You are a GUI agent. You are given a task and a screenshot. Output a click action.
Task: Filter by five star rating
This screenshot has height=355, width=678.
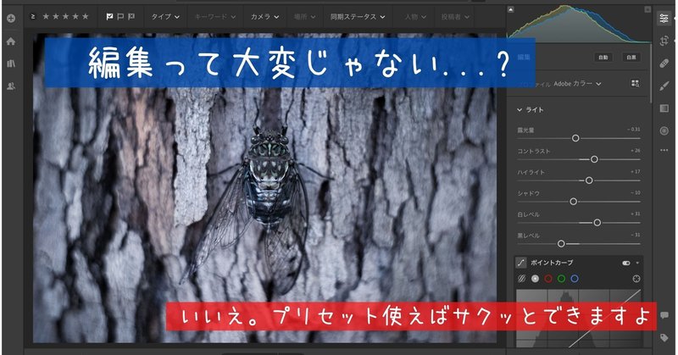86,16
